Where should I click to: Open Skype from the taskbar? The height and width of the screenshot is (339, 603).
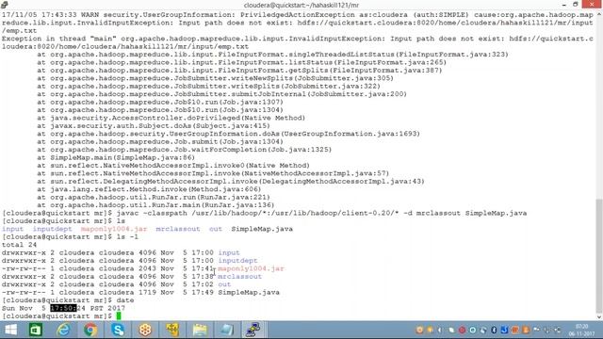pos(118,330)
